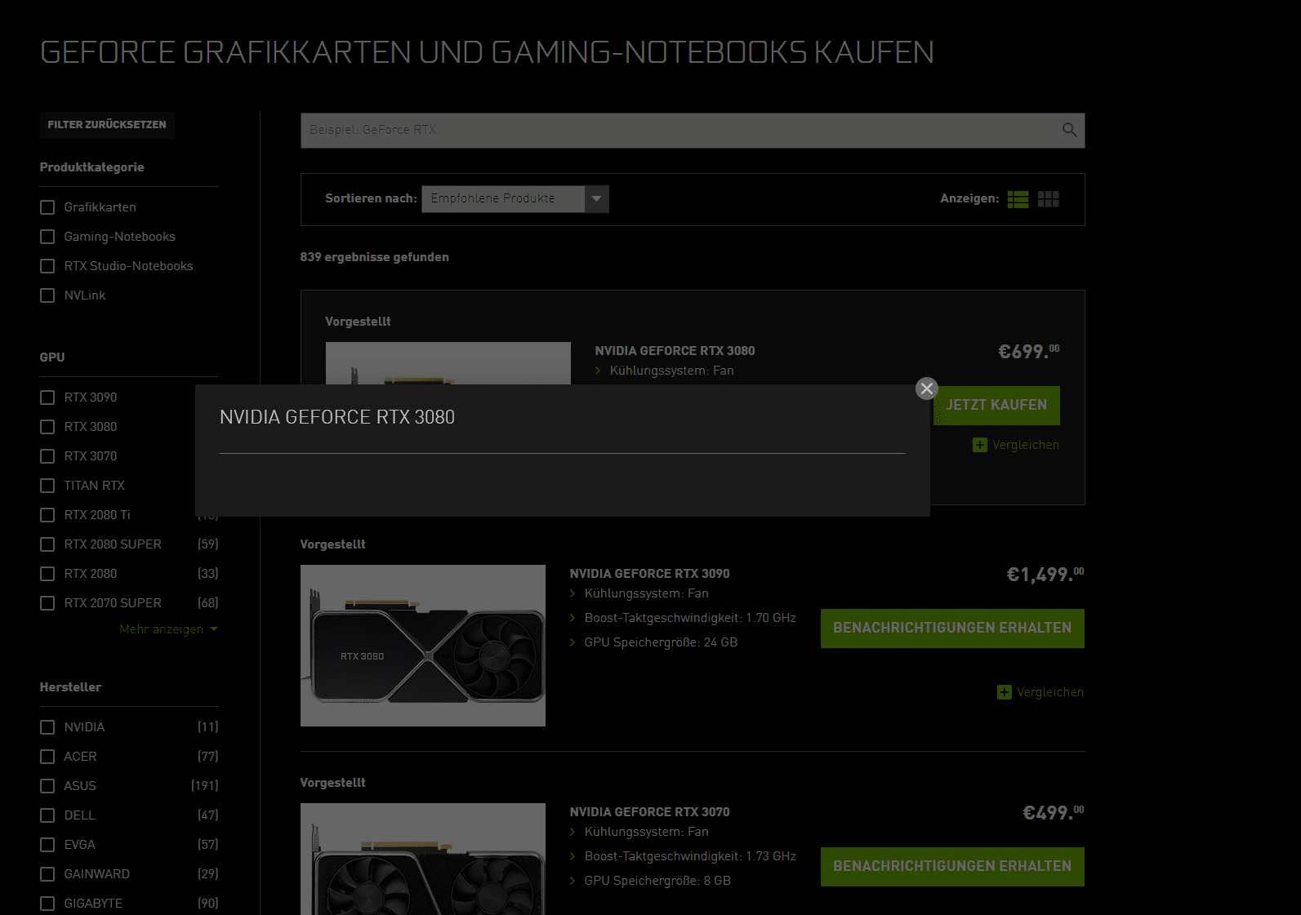The height and width of the screenshot is (915, 1301).
Task: Click GPU Speichergröße: 24 GB spec
Action: tap(661, 642)
